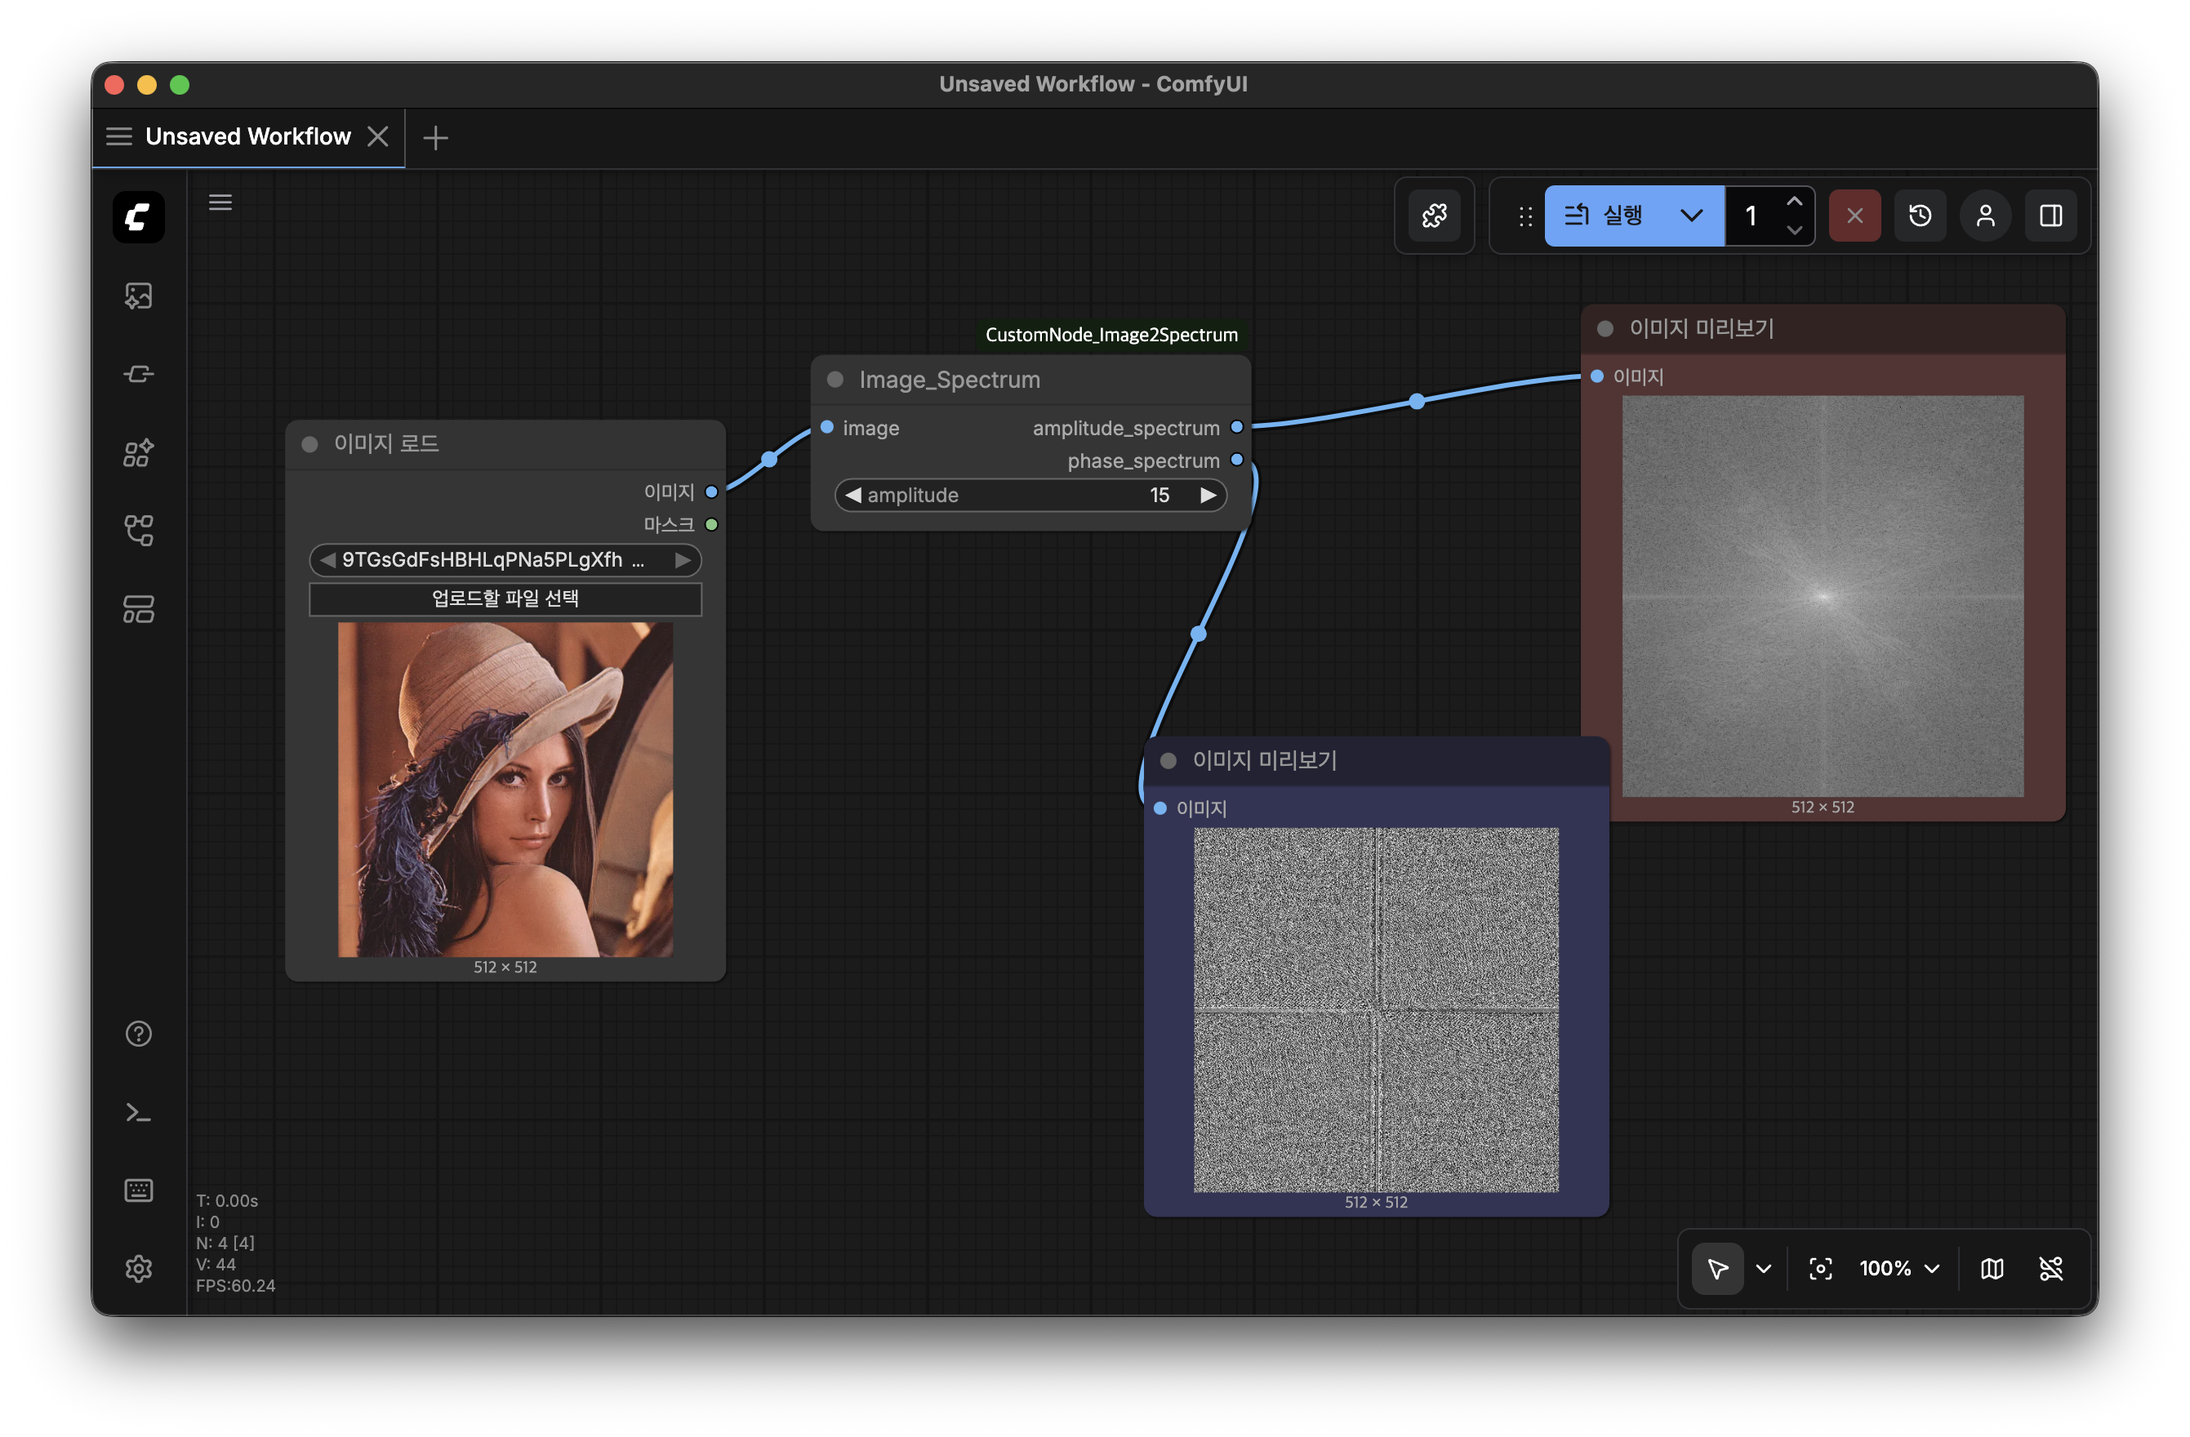
Task: Collapse the upper-right 이미지 미리보기 node
Action: point(1605,328)
